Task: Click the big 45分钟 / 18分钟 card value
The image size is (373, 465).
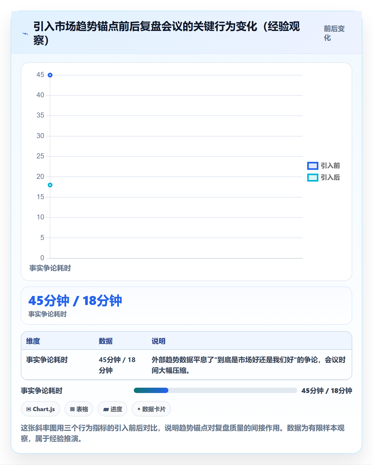Action: click(75, 301)
